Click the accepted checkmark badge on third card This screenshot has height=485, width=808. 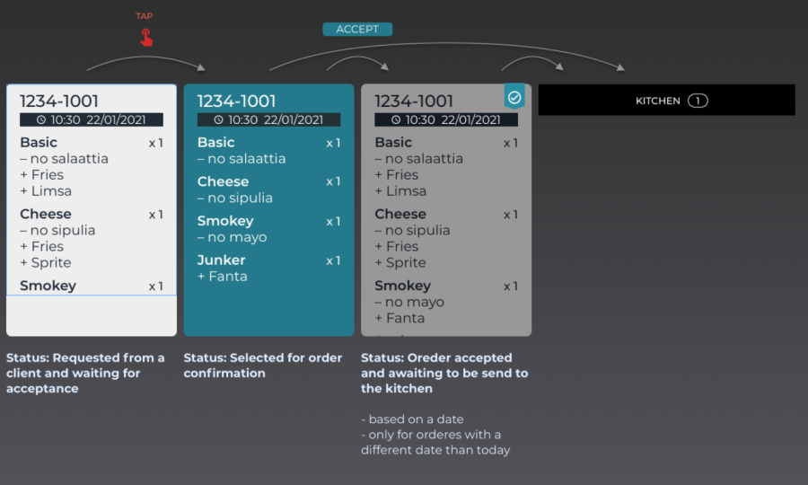pyautogui.click(x=514, y=96)
